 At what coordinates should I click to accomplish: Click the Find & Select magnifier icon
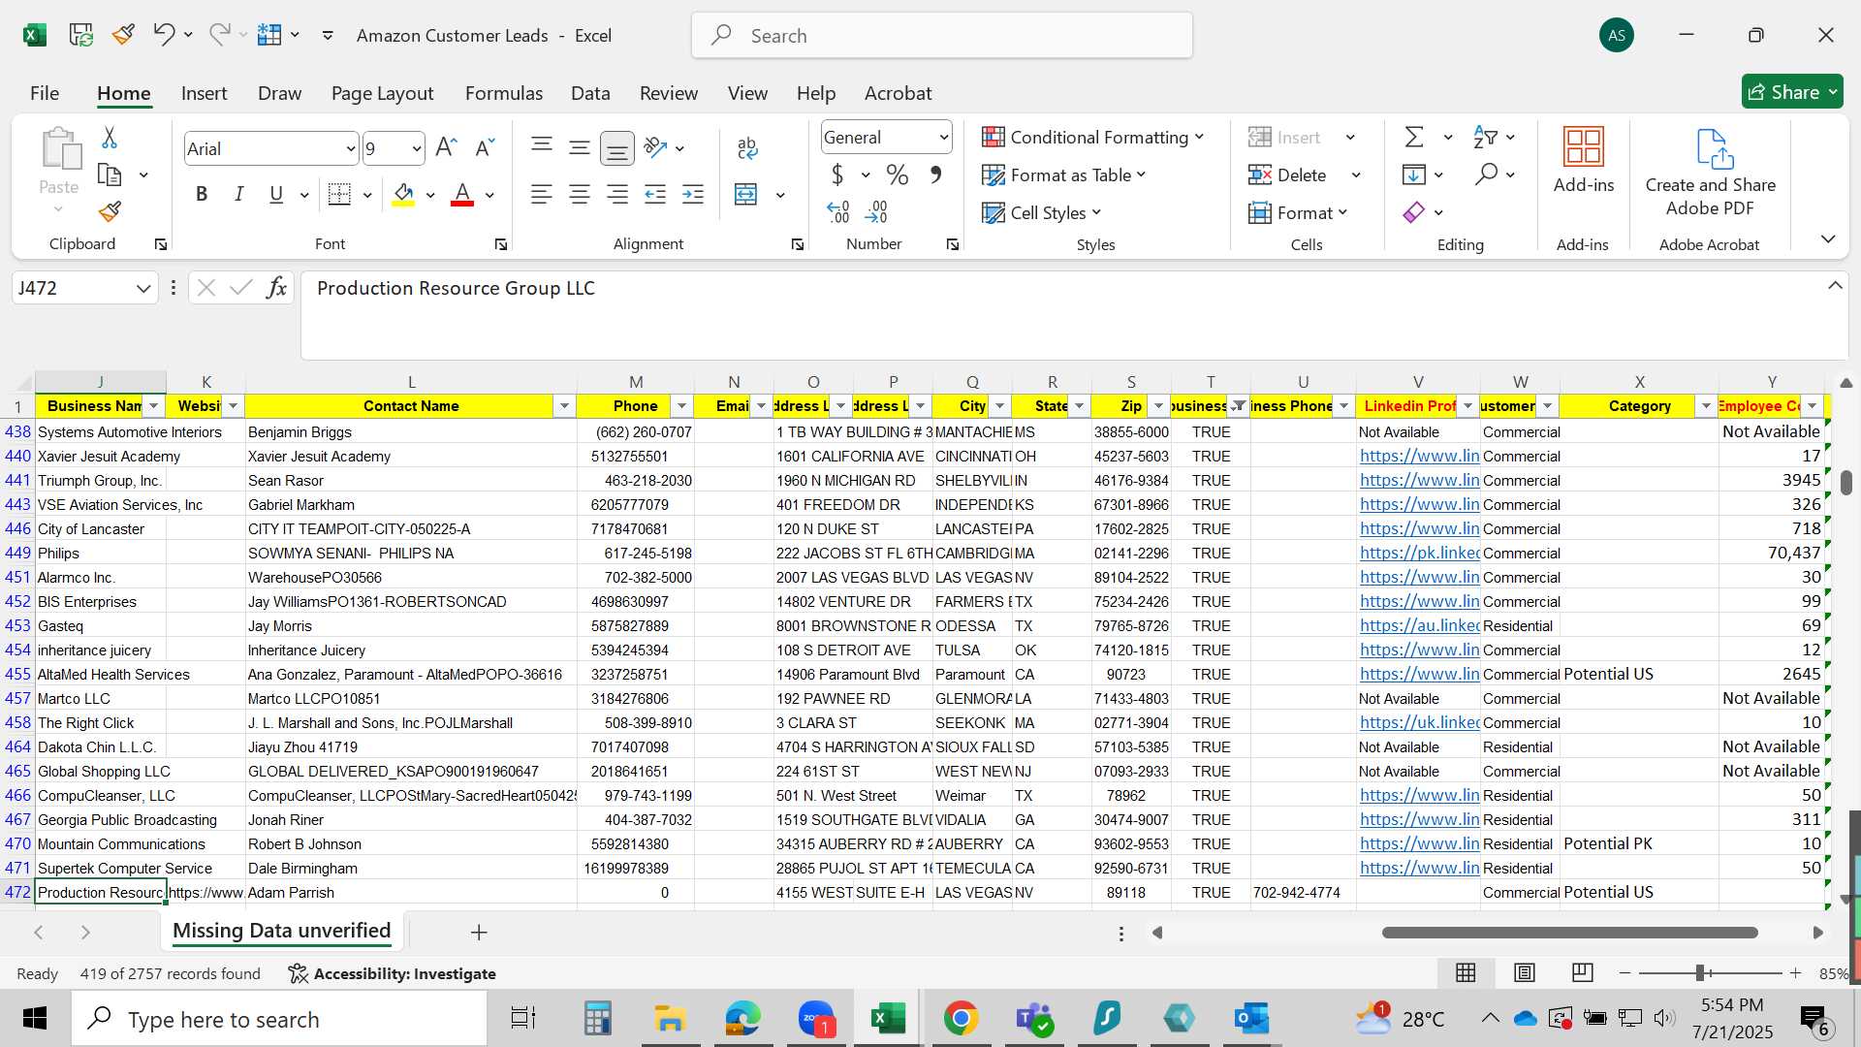click(x=1486, y=174)
